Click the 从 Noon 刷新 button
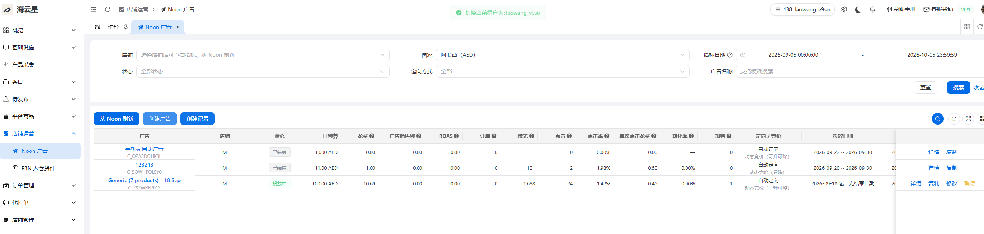 (116, 119)
